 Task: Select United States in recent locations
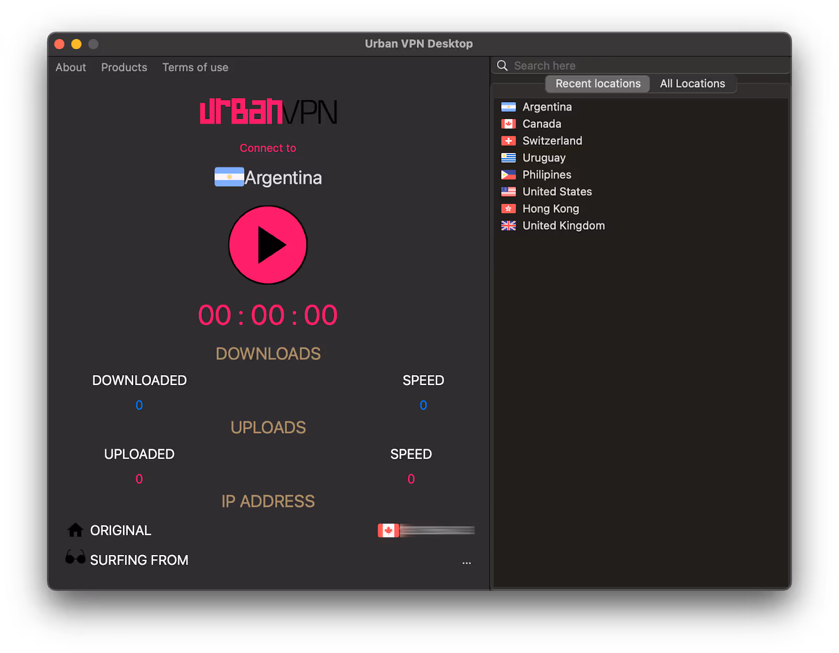[641, 192]
